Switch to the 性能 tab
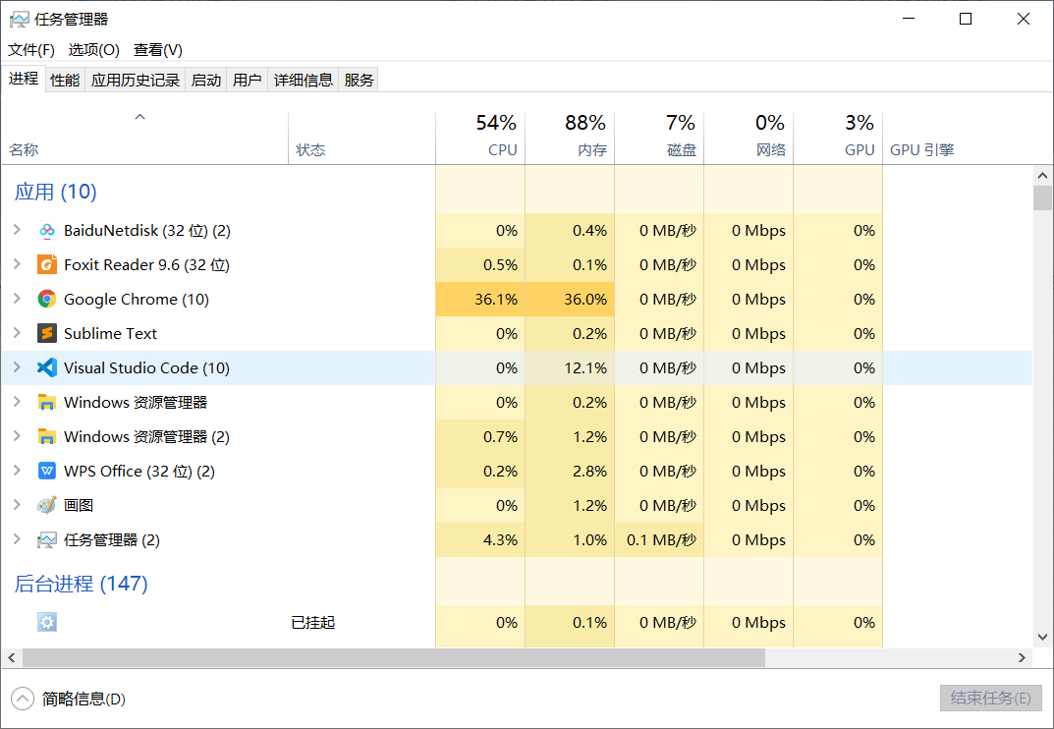This screenshot has height=729, width=1054. click(65, 80)
